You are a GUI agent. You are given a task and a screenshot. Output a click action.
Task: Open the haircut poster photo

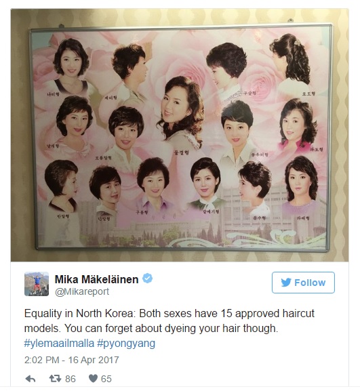pos(180,135)
